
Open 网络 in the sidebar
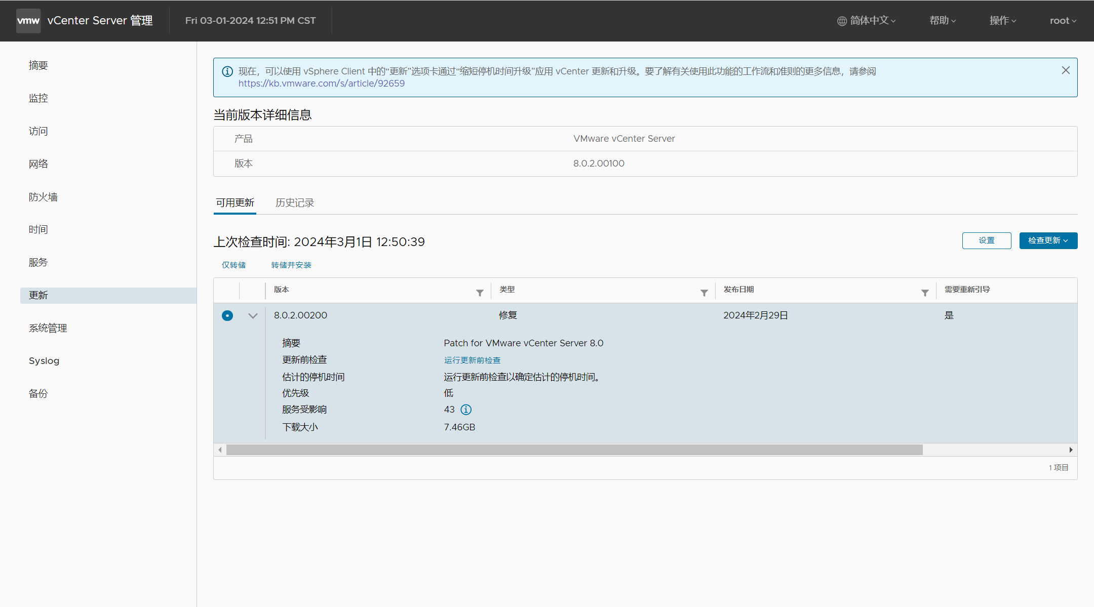click(38, 164)
